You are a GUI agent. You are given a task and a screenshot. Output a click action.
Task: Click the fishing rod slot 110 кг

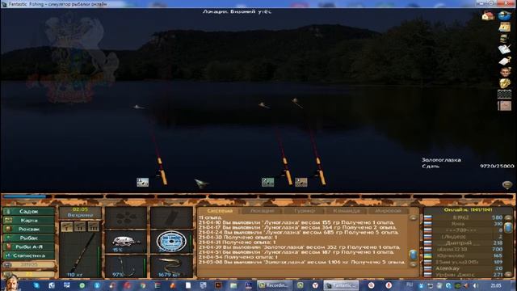click(x=80, y=255)
